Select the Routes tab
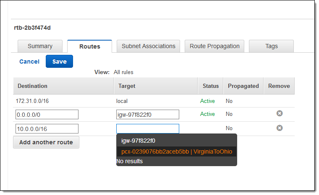Image resolution: width=319 pixels, height=195 pixels. coord(89,46)
